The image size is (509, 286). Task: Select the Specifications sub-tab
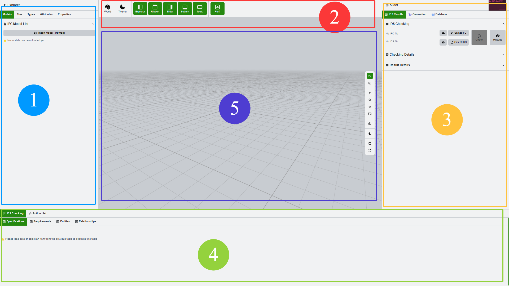[14, 222]
